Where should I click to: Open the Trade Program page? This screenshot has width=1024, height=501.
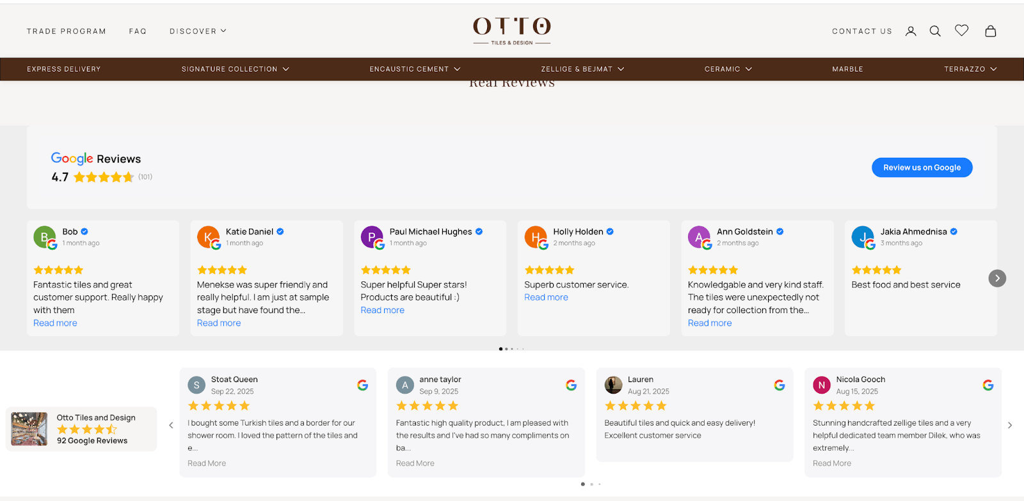point(67,31)
